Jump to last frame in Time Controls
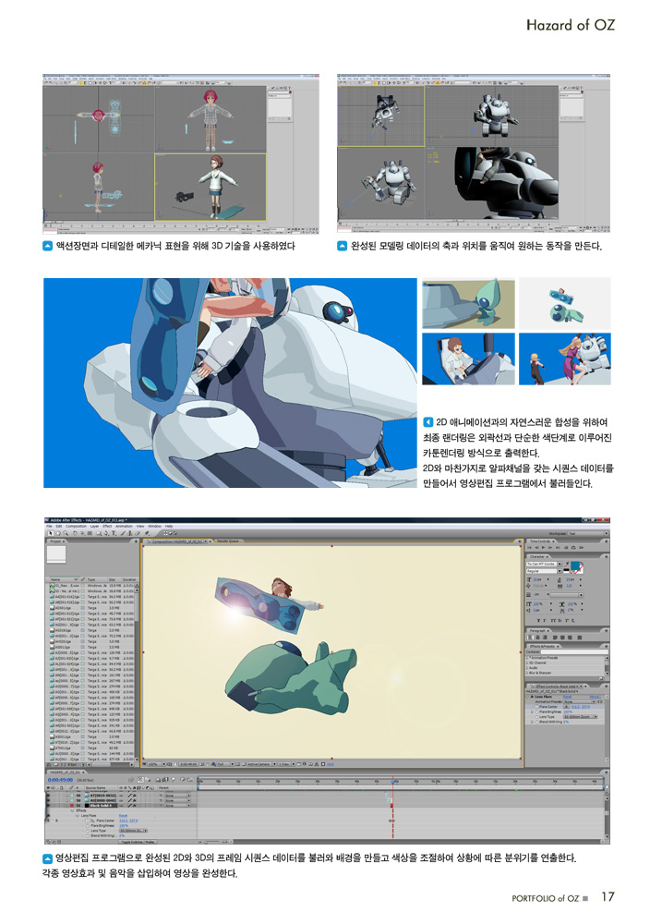Image resolution: width=650 pixels, height=924 pixels. pyautogui.click(x=558, y=547)
